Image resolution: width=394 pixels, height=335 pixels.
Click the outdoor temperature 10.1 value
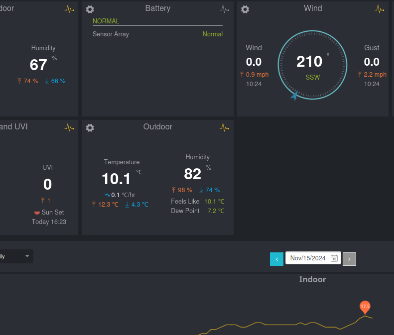point(116,179)
